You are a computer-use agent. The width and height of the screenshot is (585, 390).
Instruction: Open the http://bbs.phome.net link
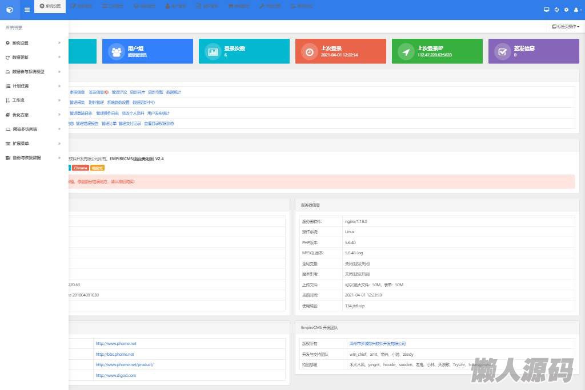(x=115, y=354)
